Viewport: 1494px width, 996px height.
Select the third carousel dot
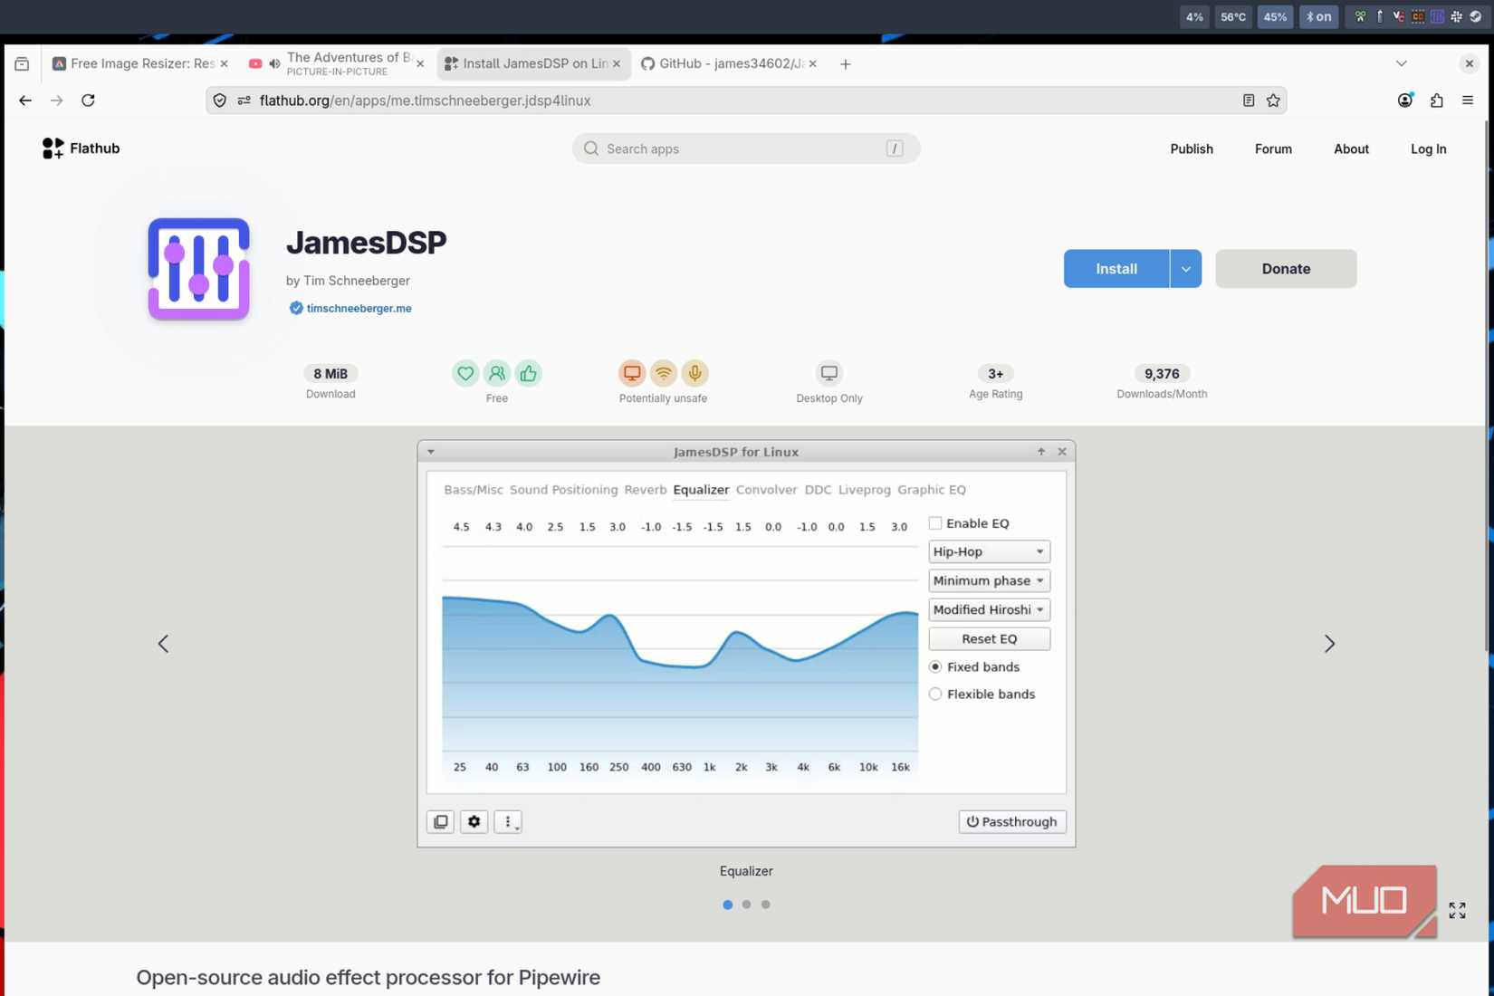pyautogui.click(x=765, y=905)
